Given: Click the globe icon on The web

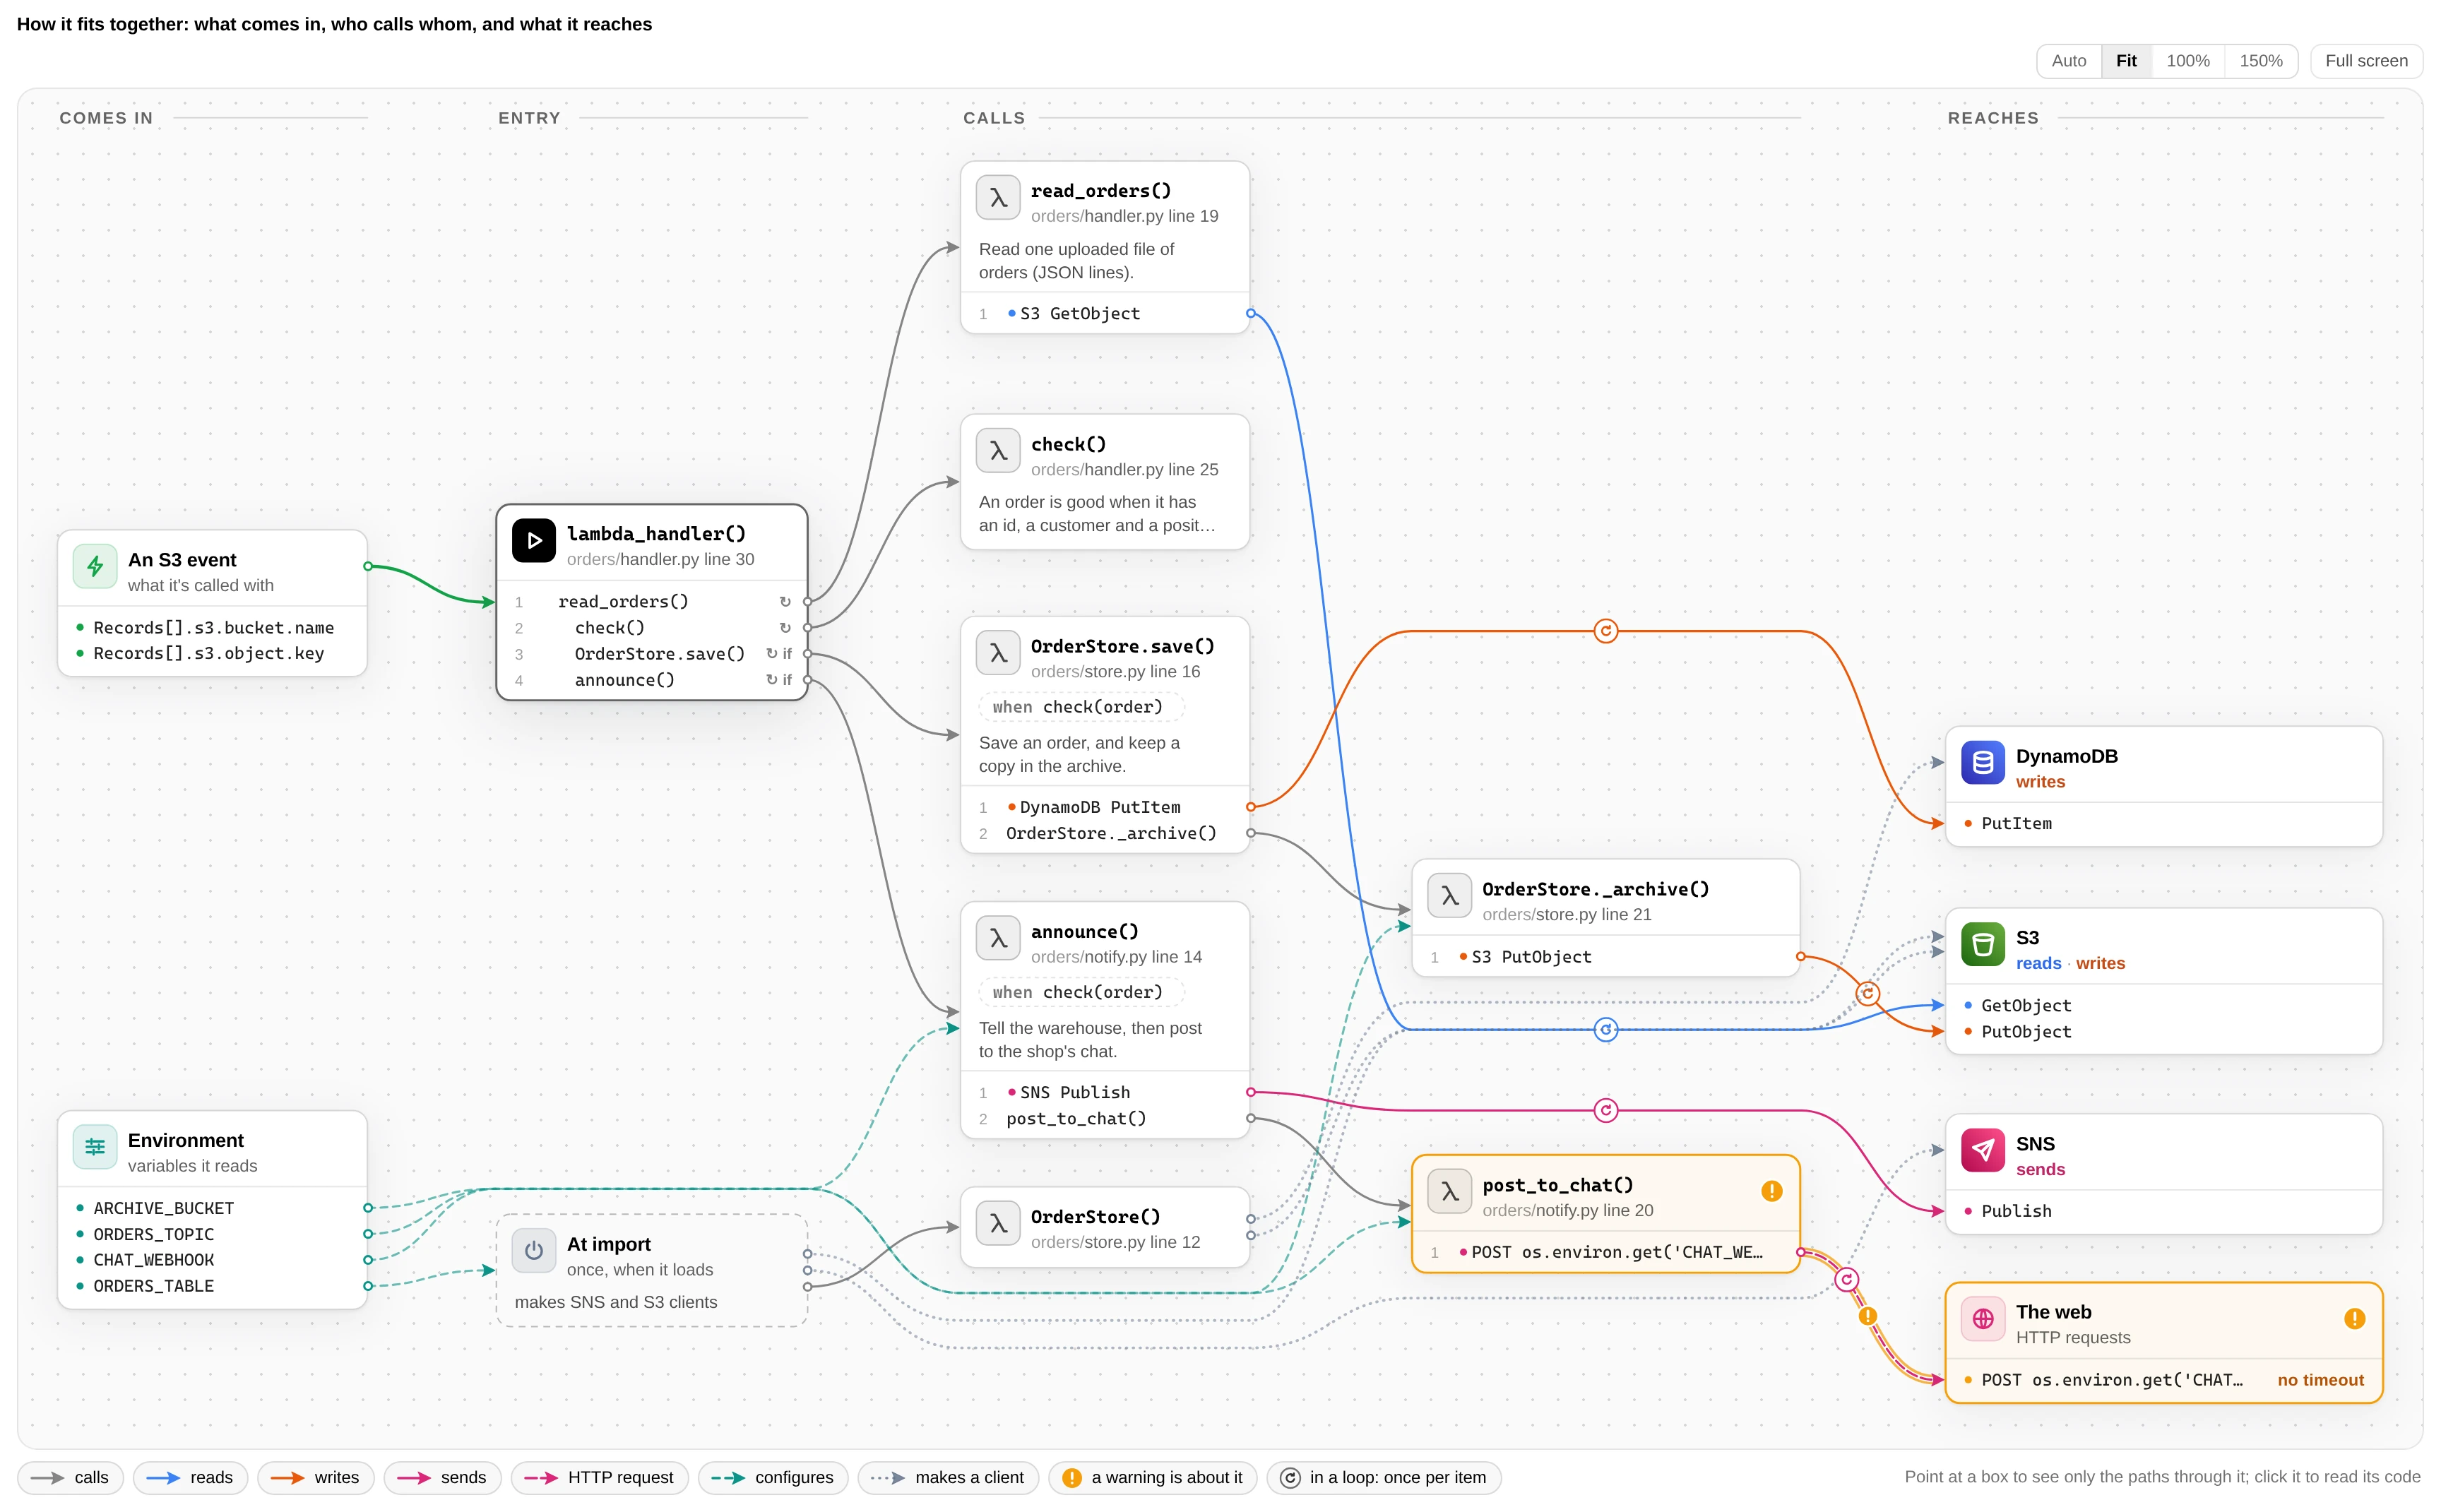Looking at the screenshot, I should click(1982, 1319).
